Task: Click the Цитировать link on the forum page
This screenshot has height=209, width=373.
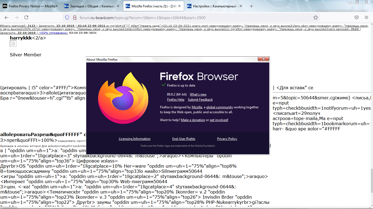Action: coord(13,88)
